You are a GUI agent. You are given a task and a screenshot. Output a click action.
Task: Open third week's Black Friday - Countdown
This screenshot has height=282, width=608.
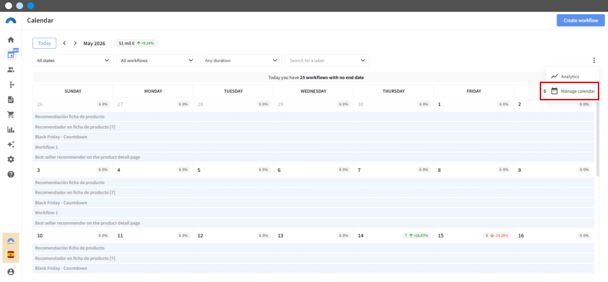(x=314, y=268)
